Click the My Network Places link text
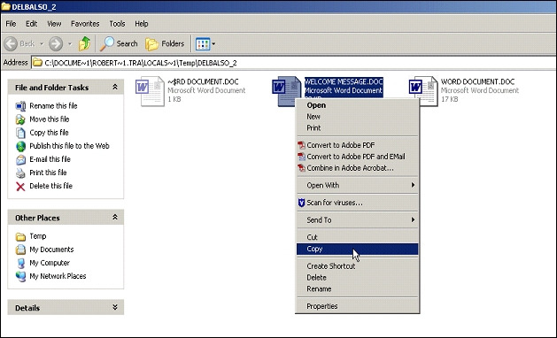Screen dimensions: 557x338 point(58,276)
